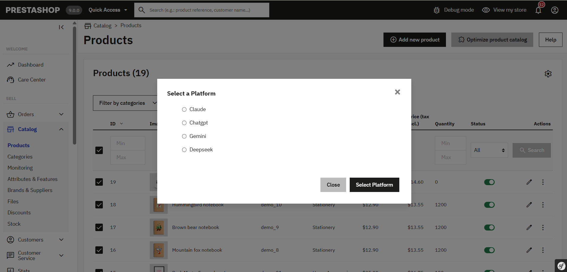
Task: Click the Dashboard trend icon in sidebar
Action: point(10,65)
